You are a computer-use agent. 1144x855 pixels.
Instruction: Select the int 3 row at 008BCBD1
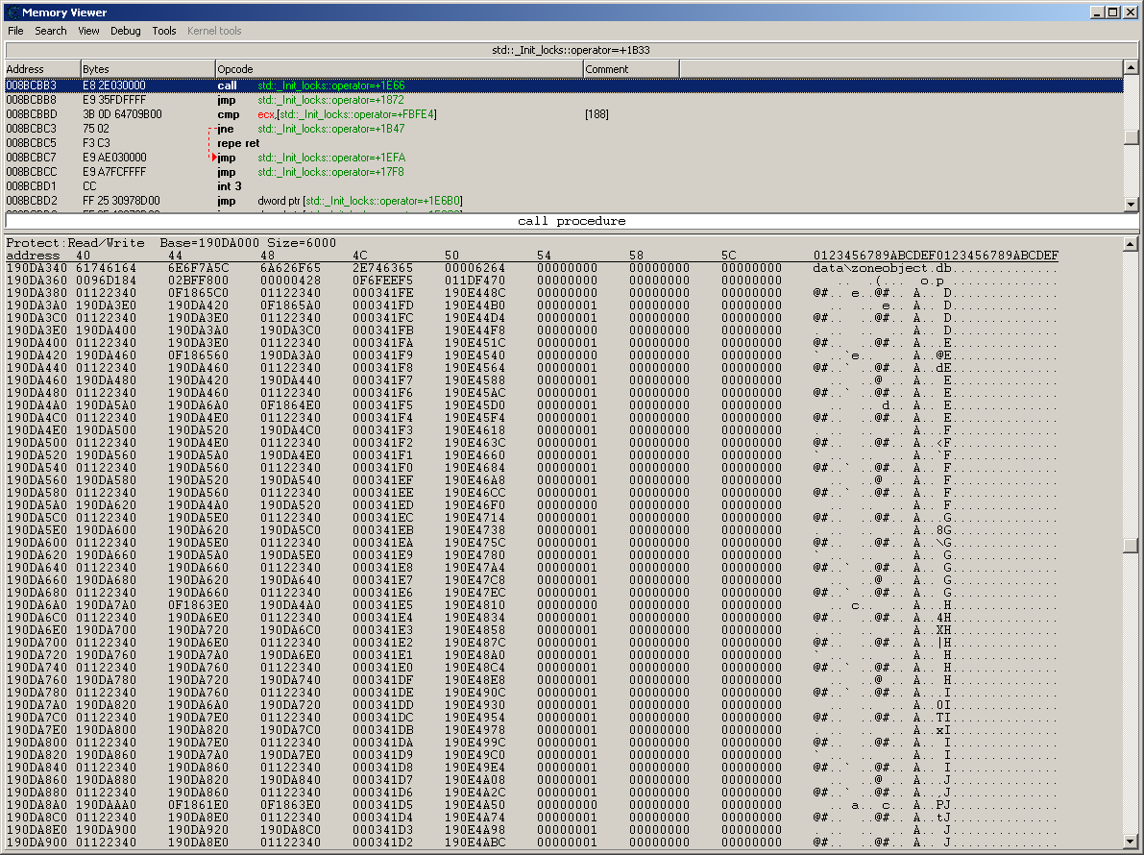pyautogui.click(x=564, y=186)
